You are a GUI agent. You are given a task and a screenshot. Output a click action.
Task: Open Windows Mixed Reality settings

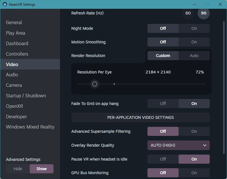(30, 127)
